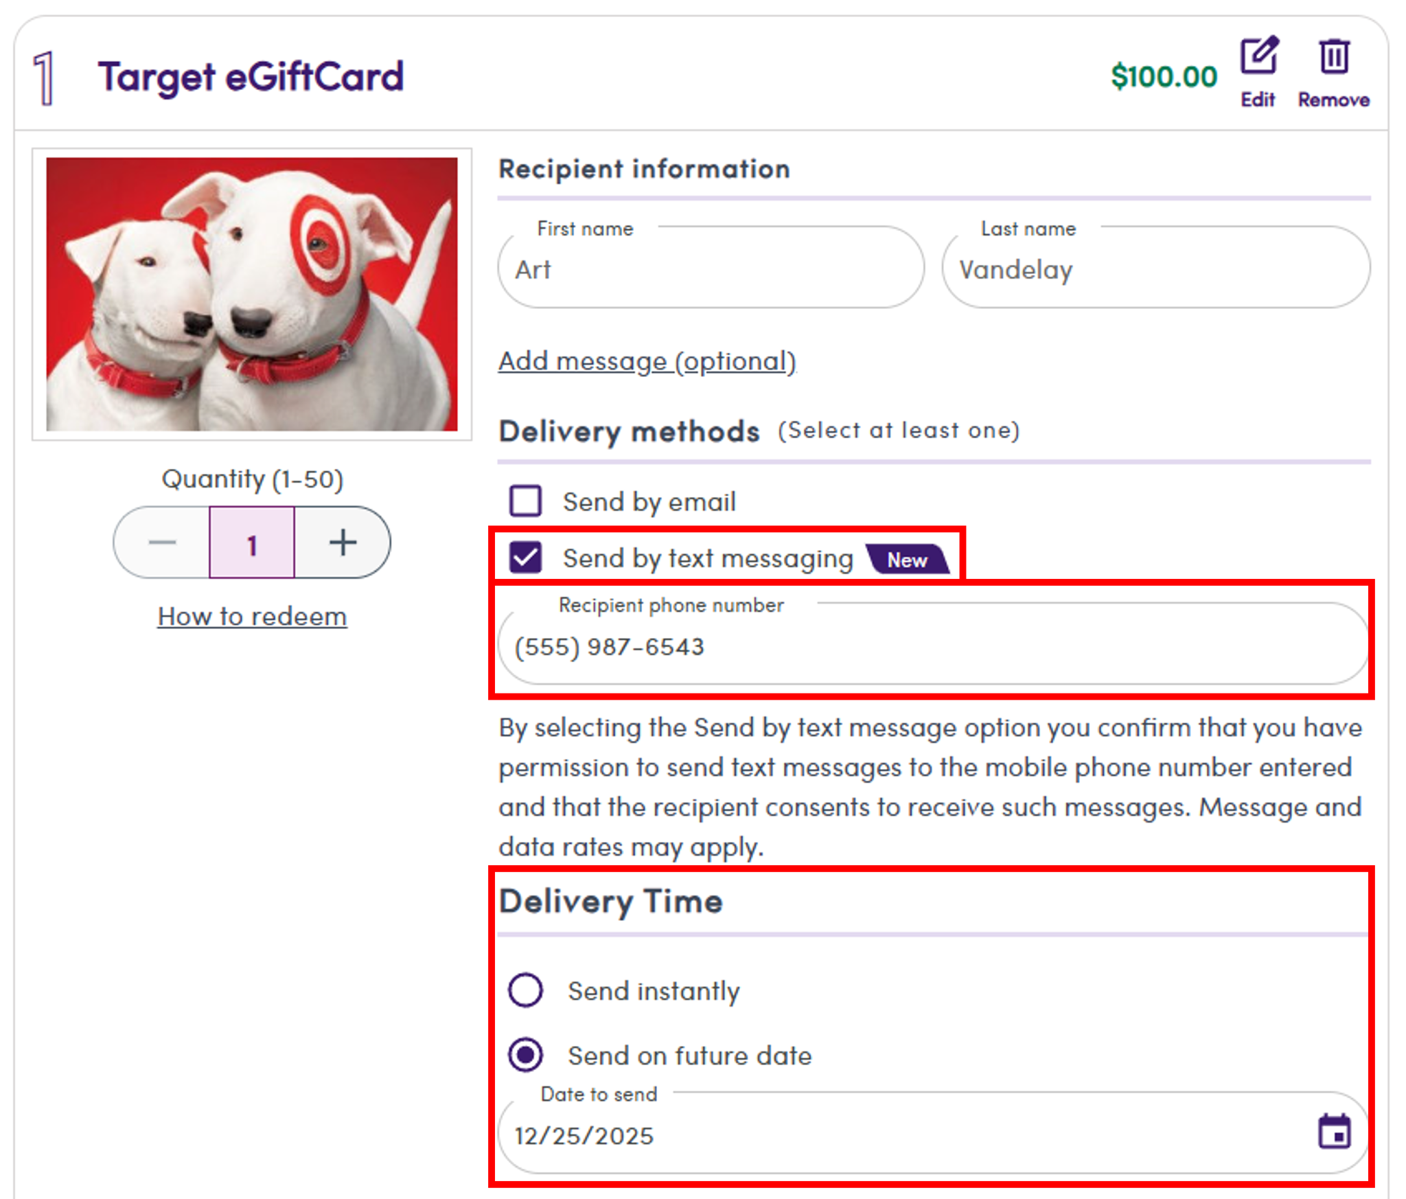Click the quantity value box
The width and height of the screenshot is (1406, 1199).
click(252, 542)
